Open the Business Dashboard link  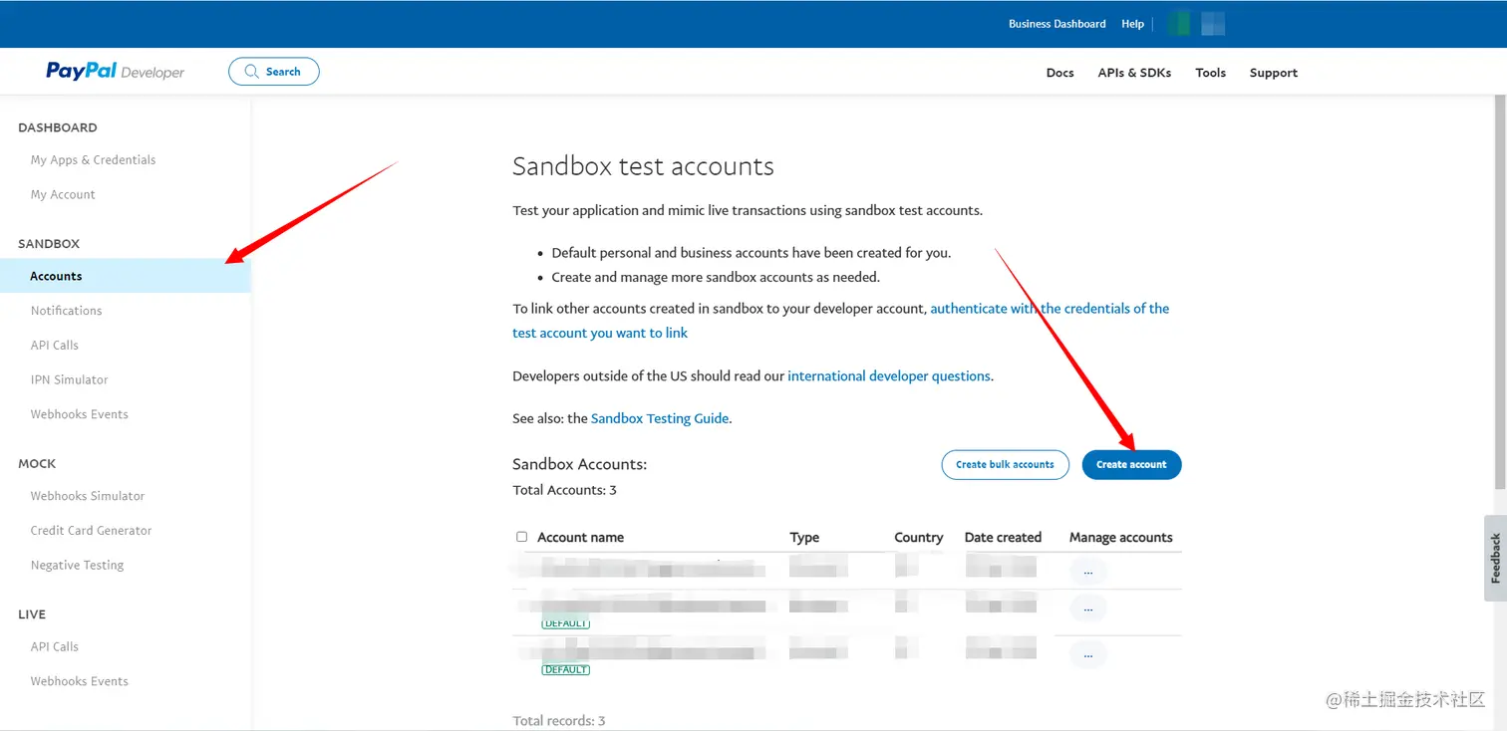[x=1056, y=24]
